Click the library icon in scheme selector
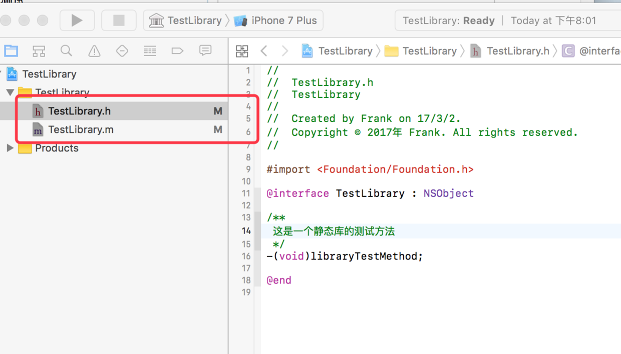This screenshot has width=621, height=354. pos(156,20)
